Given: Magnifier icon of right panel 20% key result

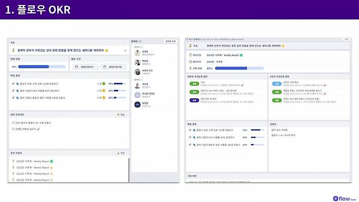Looking at the screenshot, I should point(194,145).
